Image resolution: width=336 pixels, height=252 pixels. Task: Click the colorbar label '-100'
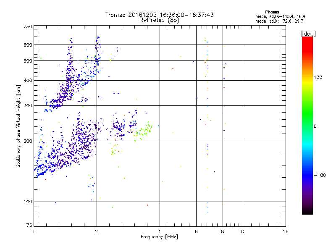pyautogui.click(x=320, y=175)
